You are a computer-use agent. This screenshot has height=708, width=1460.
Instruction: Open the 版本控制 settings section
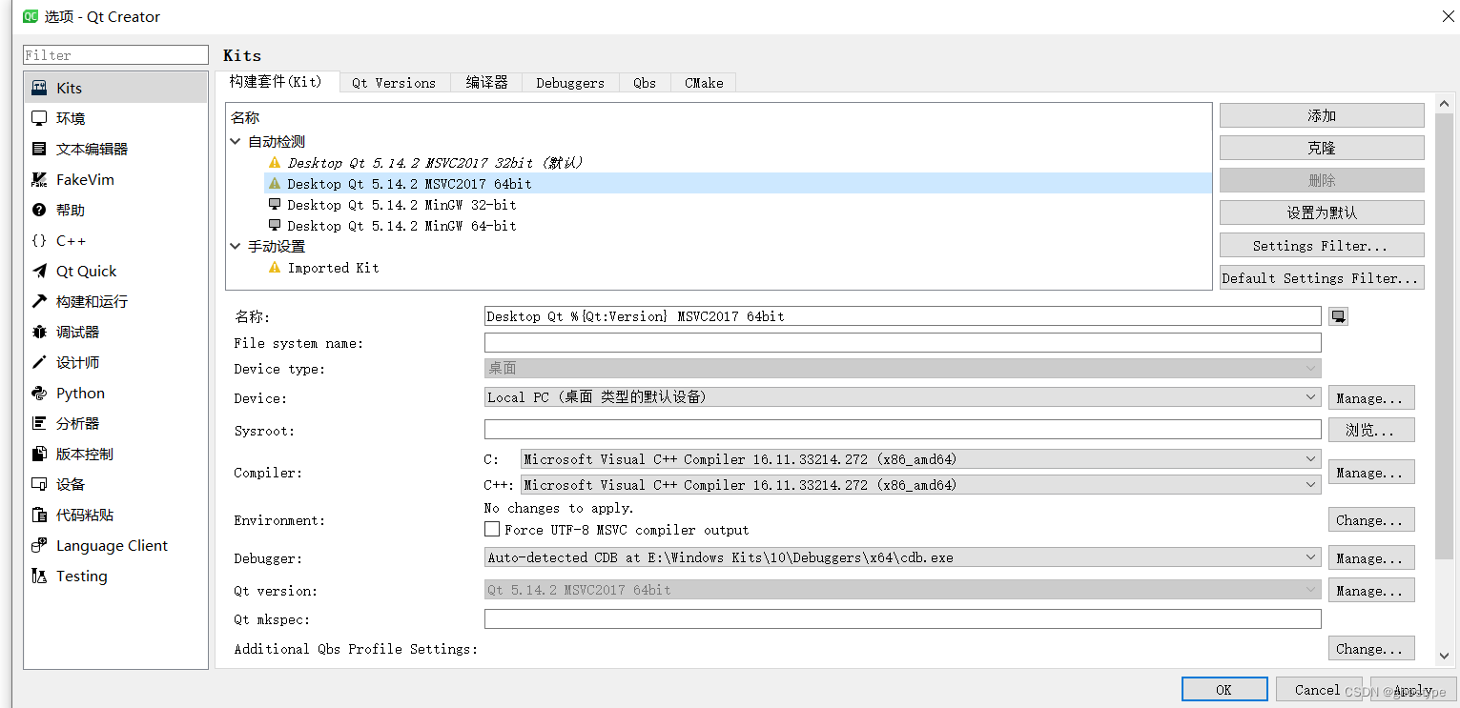click(77, 454)
